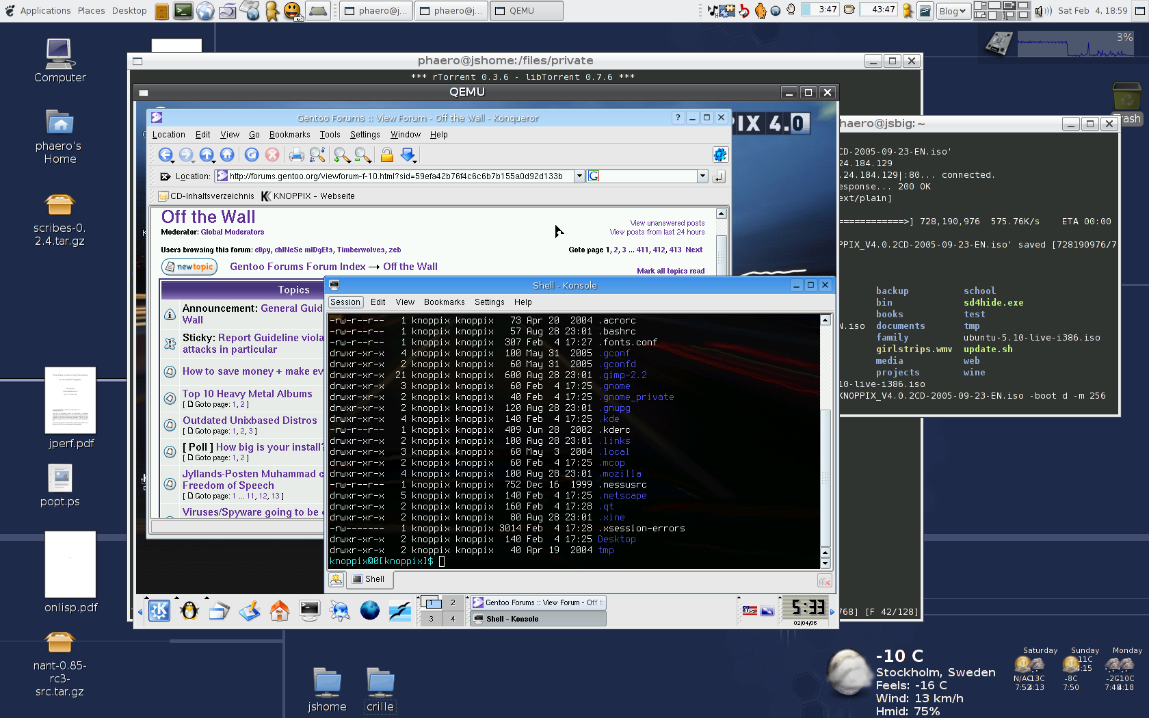Open the GNOME Applications menu

[45, 10]
